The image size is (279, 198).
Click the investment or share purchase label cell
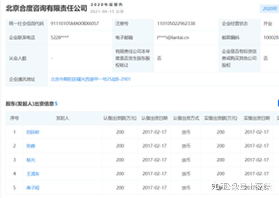point(239,58)
